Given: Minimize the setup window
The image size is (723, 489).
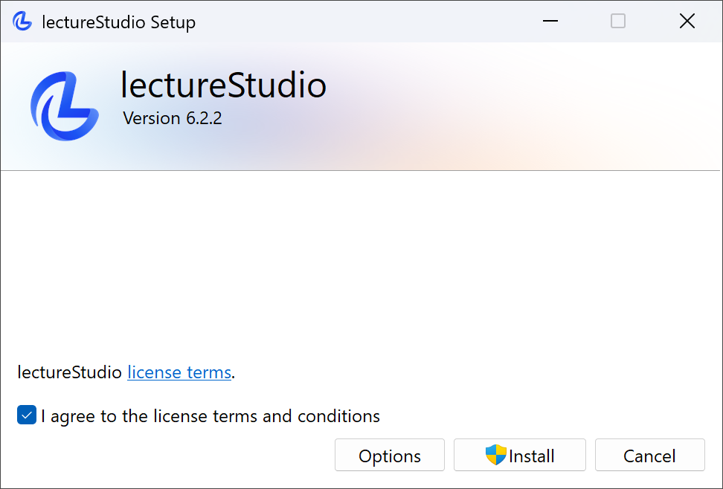Looking at the screenshot, I should pyautogui.click(x=550, y=21).
